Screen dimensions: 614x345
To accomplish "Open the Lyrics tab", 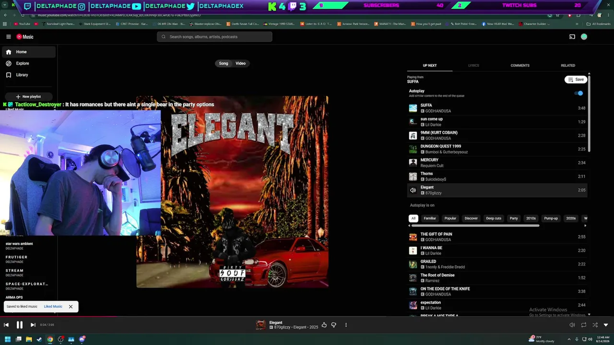I will (x=473, y=66).
